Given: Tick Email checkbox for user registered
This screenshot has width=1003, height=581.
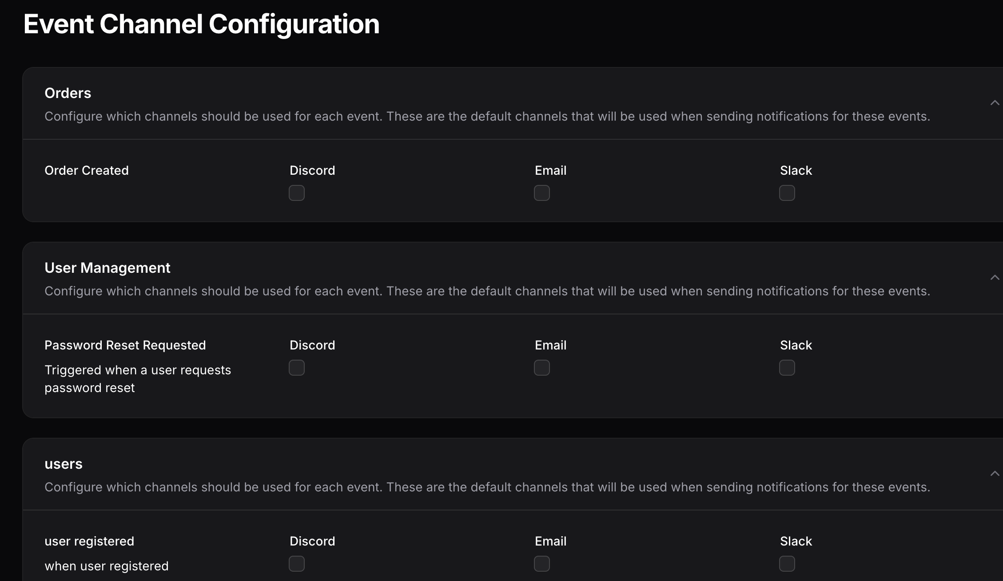Looking at the screenshot, I should [542, 564].
